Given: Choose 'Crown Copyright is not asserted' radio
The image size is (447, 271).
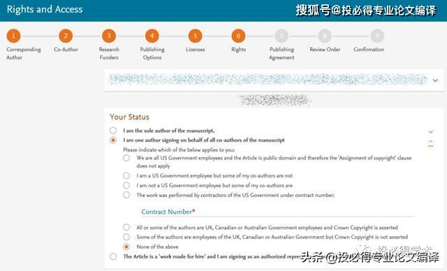Looking at the screenshot, I should [126, 237].
